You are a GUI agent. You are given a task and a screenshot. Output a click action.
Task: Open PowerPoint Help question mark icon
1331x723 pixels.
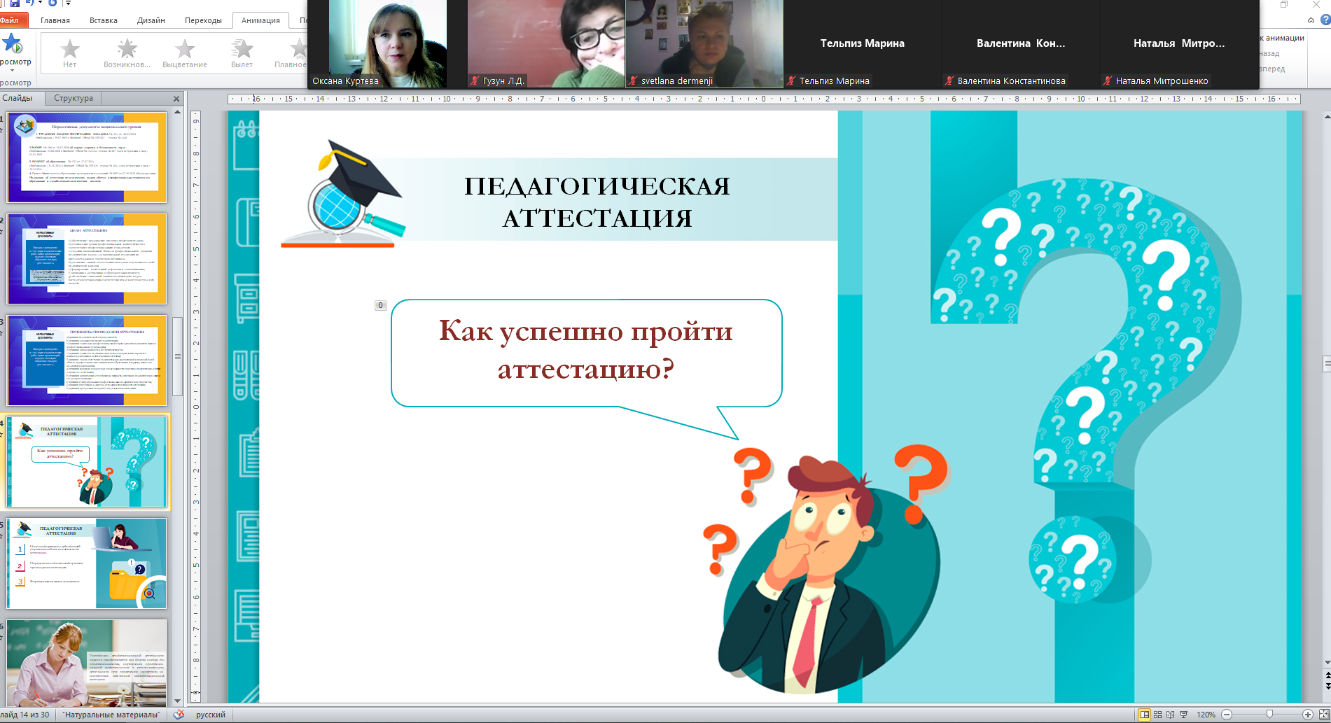tap(1325, 20)
